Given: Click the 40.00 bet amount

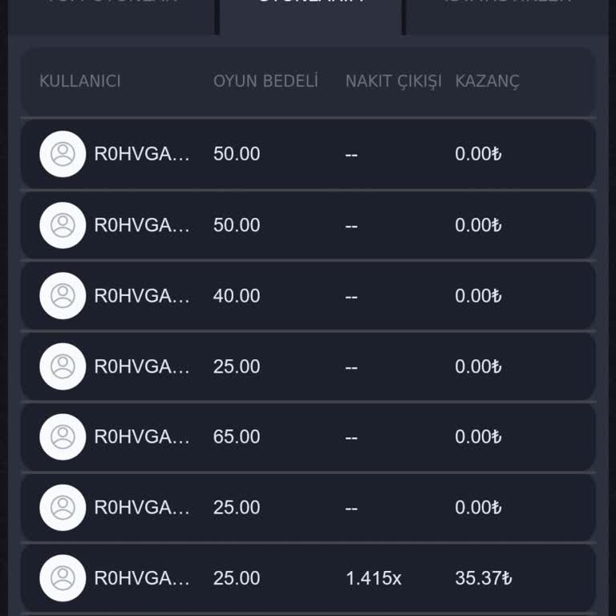Looking at the screenshot, I should point(237,296).
